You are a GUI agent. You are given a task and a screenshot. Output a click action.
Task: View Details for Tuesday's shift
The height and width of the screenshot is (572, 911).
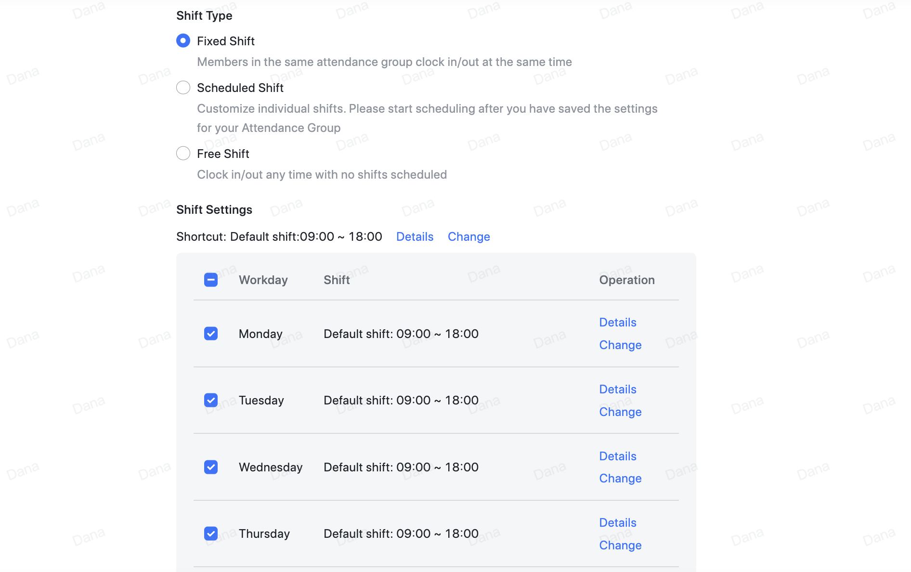pyautogui.click(x=617, y=389)
